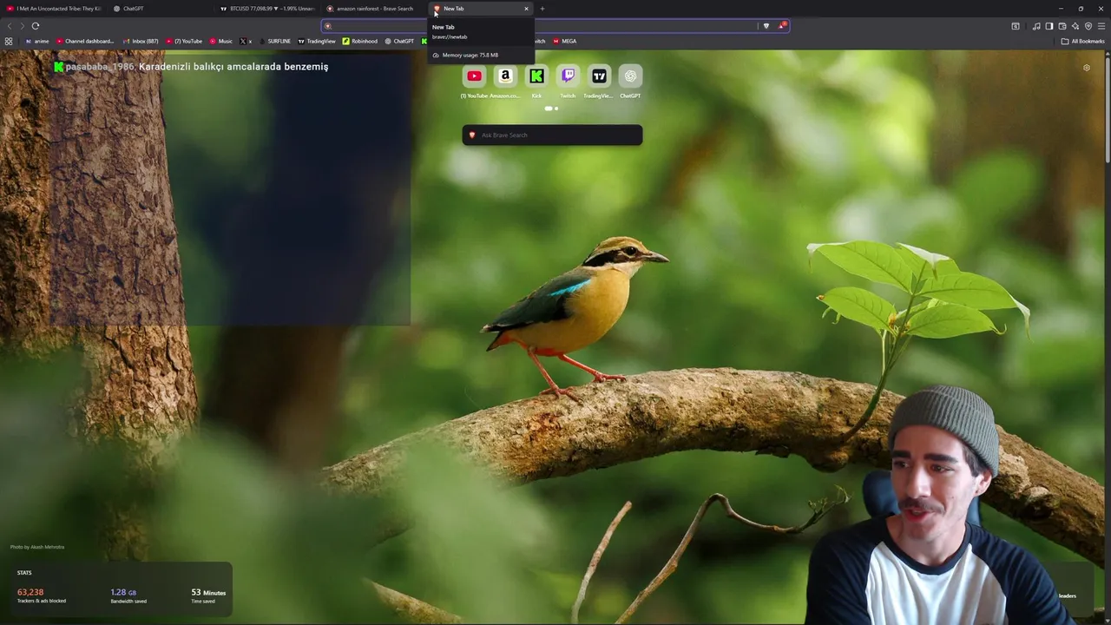Go back with the back arrow
The image size is (1111, 625).
pyautogui.click(x=10, y=26)
